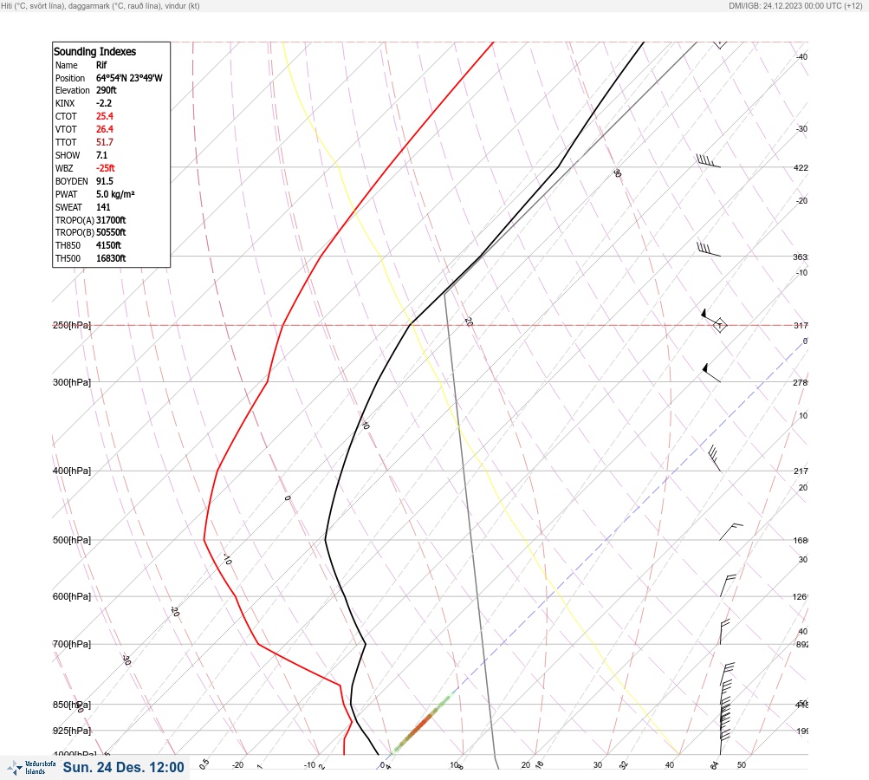
Task: Click the diamond marker on the 250 hPa line
Action: coord(719,325)
